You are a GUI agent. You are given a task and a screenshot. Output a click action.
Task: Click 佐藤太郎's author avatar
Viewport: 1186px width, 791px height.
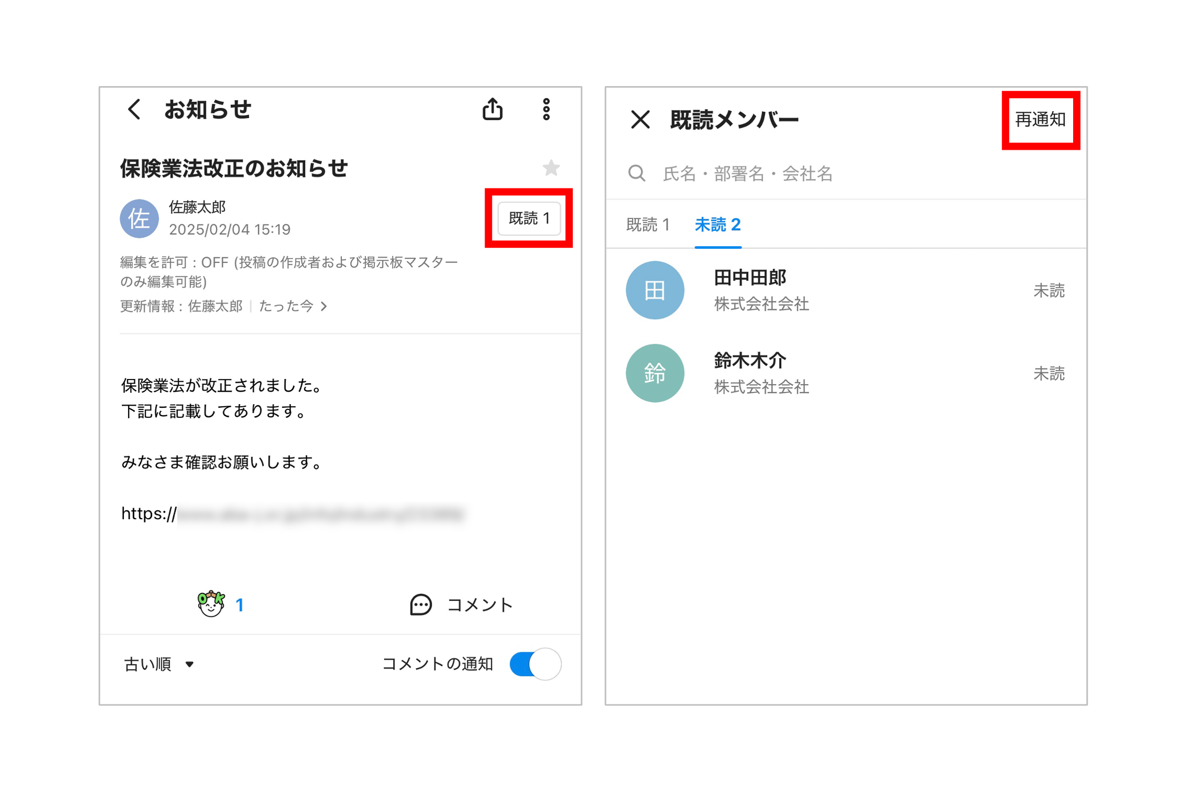(139, 218)
